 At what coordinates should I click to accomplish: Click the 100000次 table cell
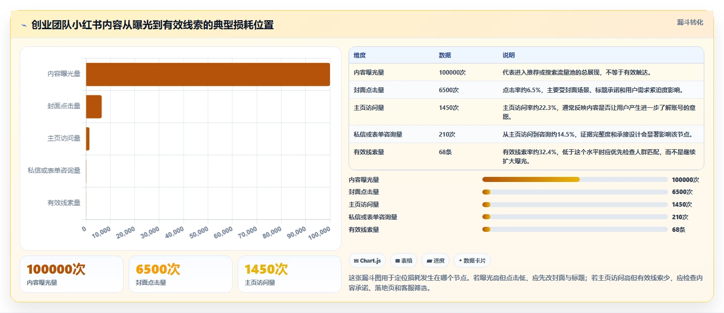(452, 72)
